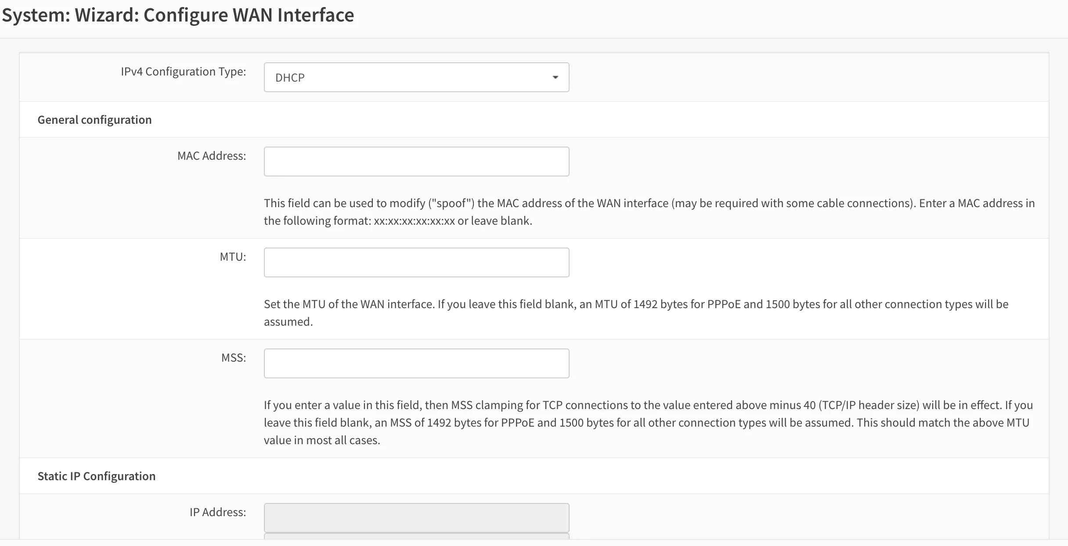The width and height of the screenshot is (1068, 546).
Task: Click the 'System: Wizard: Configure WAN Interface' title
Action: [x=178, y=15]
